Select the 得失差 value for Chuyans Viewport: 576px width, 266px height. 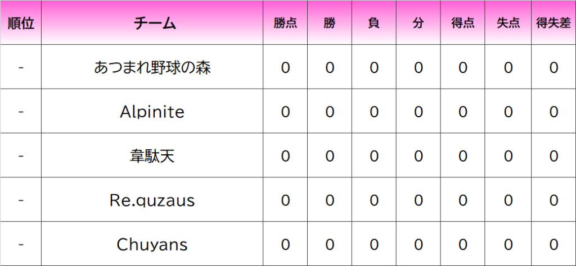tap(553, 245)
